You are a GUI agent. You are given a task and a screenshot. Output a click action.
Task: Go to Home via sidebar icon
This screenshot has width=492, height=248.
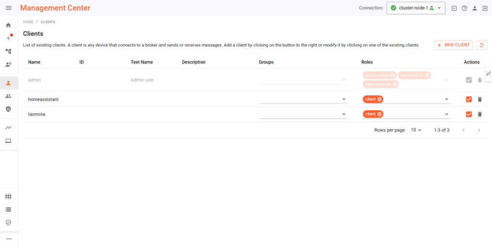point(8,25)
